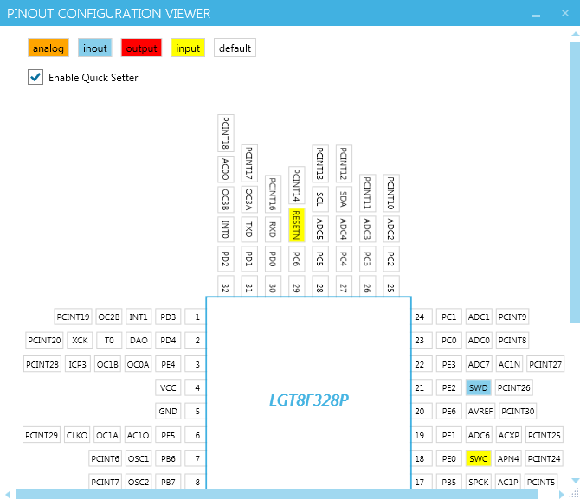Select the T0 function box
This screenshot has height=499, width=580.
click(109, 340)
